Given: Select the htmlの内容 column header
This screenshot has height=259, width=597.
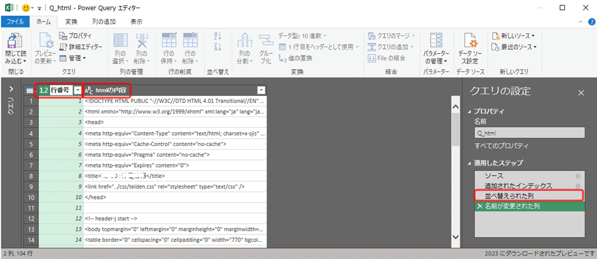Looking at the screenshot, I should pyautogui.click(x=174, y=90).
